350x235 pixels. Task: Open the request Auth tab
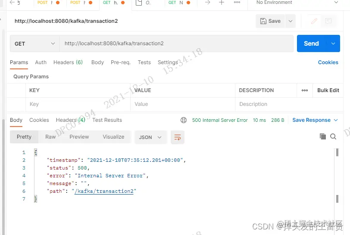click(x=41, y=62)
